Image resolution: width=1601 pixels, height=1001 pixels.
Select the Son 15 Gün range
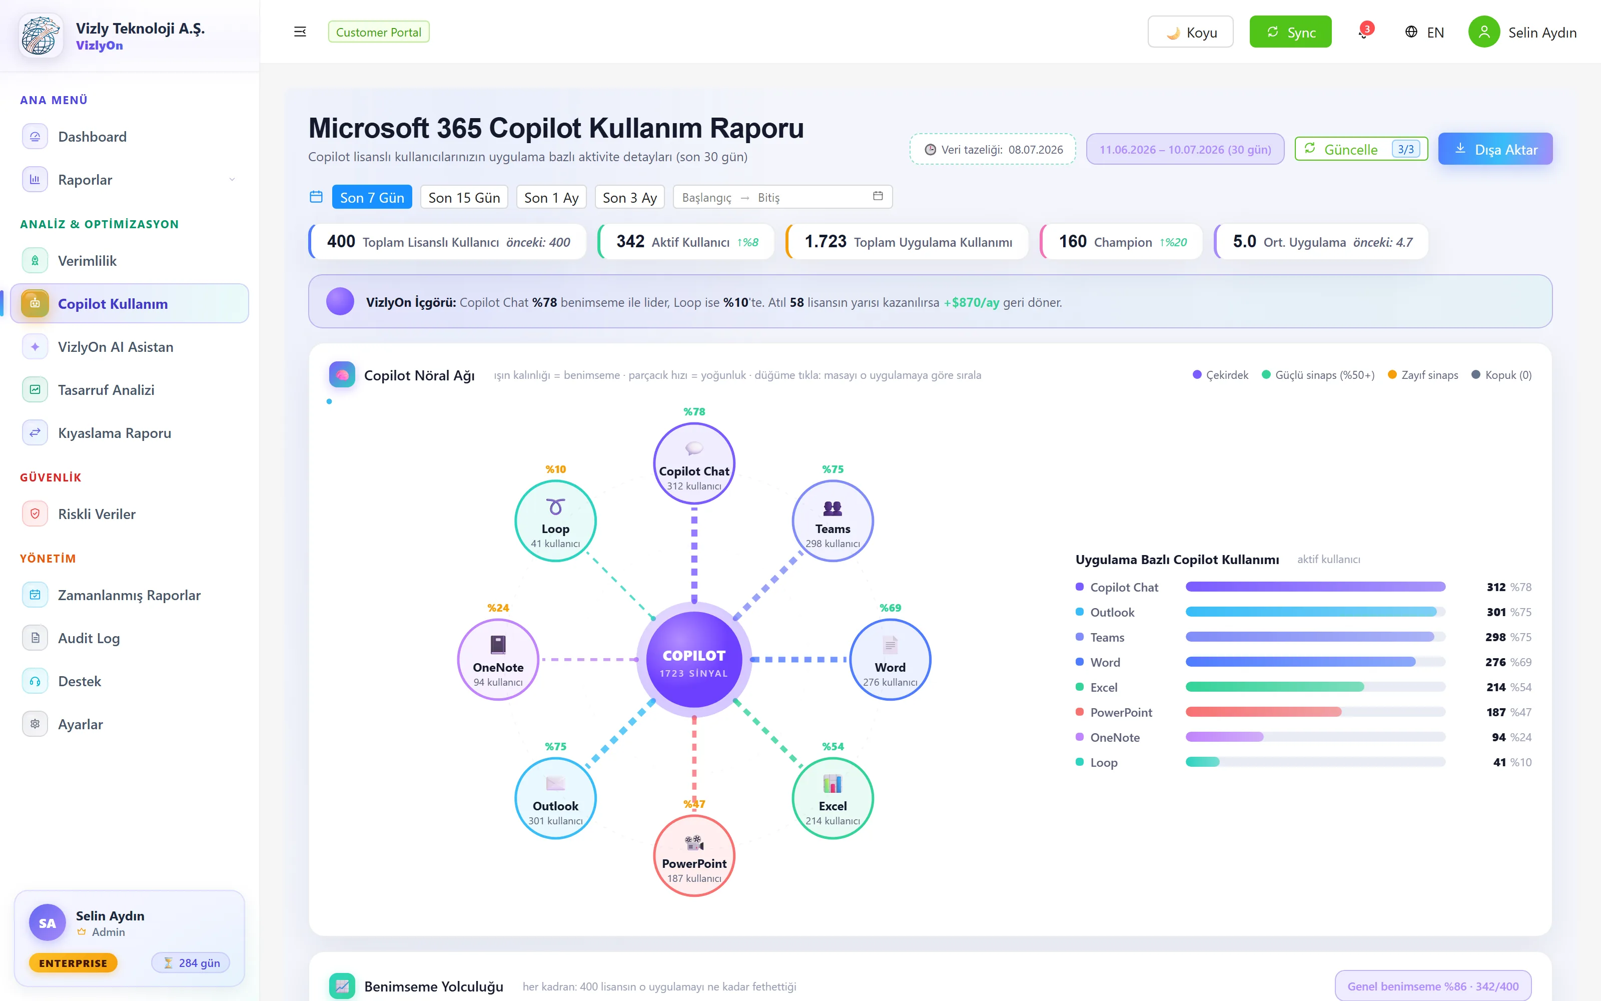click(464, 197)
